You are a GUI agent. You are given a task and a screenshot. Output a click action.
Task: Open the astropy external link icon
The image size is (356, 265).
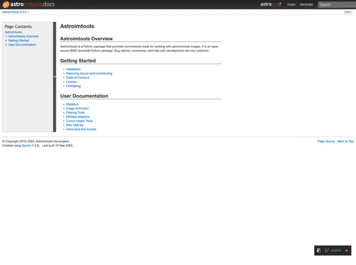coord(279,4)
